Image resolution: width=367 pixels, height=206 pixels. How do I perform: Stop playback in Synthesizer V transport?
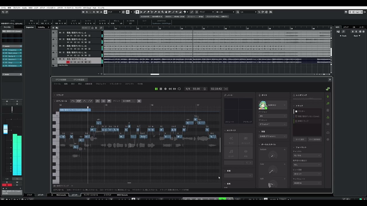[x=161, y=89]
